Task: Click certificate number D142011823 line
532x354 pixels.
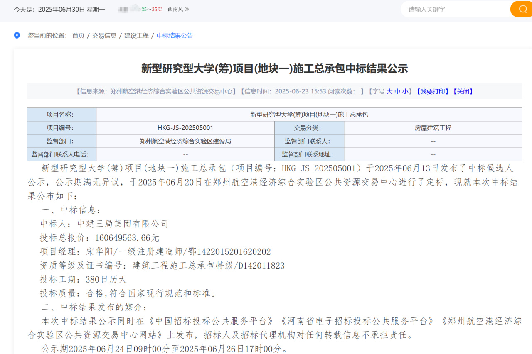Action: pos(162,266)
